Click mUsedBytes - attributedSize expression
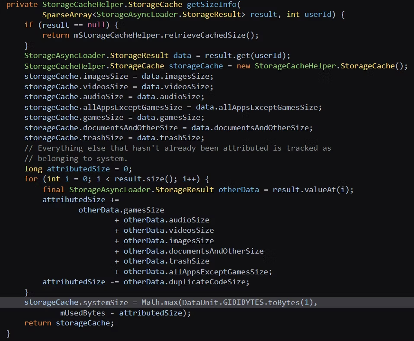 click(121, 313)
